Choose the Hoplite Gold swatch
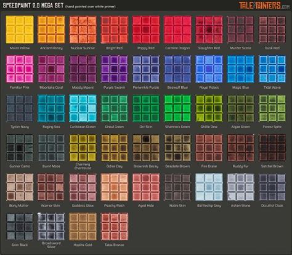The width and height of the screenshot is (292, 255). coord(83,227)
